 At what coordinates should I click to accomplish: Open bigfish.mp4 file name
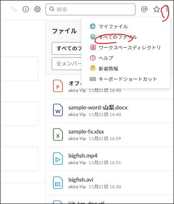click(83, 156)
